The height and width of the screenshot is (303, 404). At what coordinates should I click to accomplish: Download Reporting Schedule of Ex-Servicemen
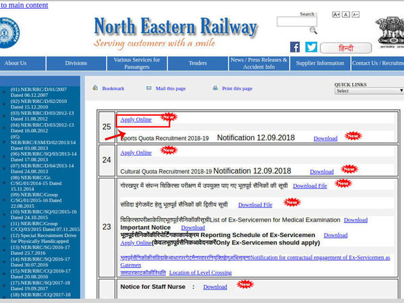point(335,235)
